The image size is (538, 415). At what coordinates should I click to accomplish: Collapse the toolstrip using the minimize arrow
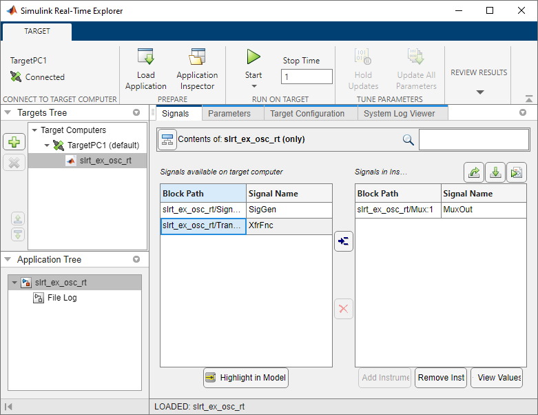tap(529, 99)
